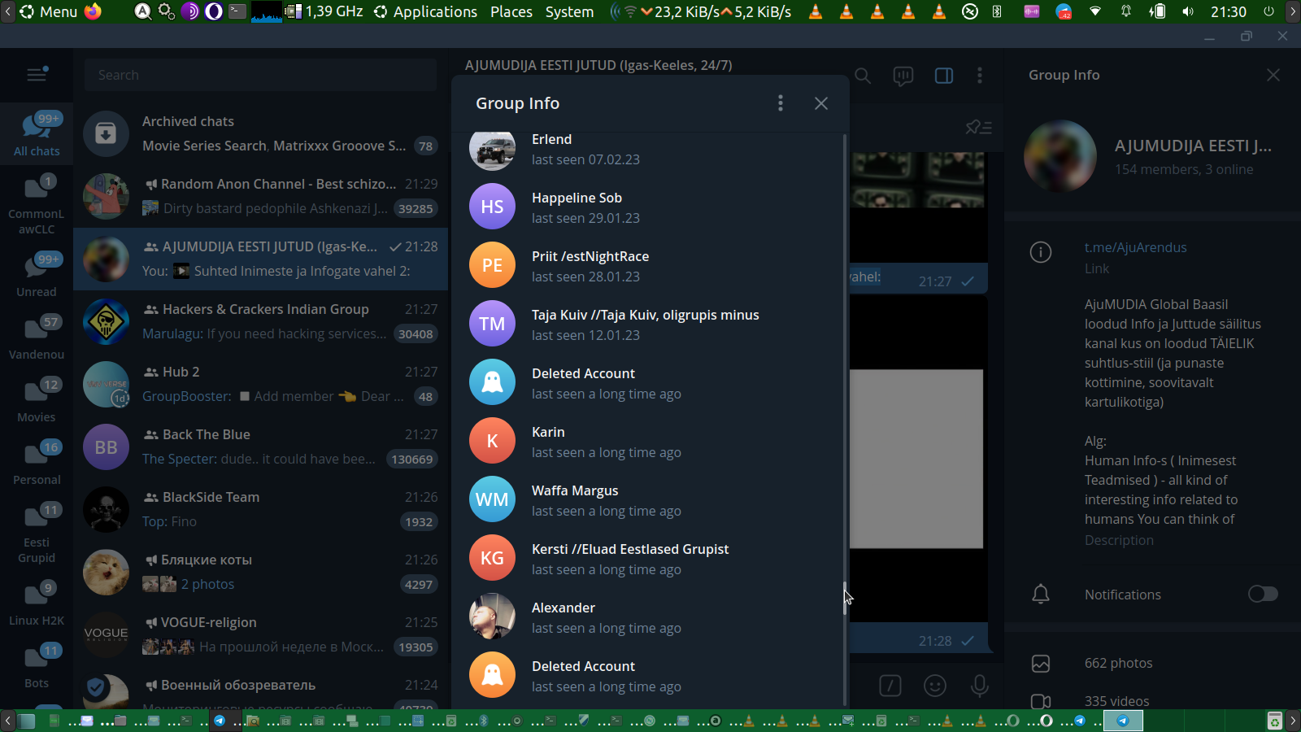The width and height of the screenshot is (1301, 732).
Task: Open the BlackSide Team chat
Action: click(260, 509)
